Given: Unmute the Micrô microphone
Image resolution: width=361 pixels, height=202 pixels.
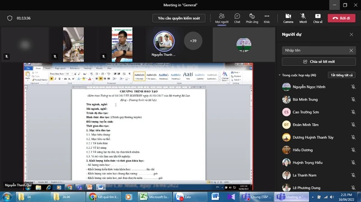Looking at the screenshot, I should (x=303, y=18).
